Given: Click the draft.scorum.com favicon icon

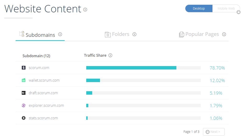Looking at the screenshot, I should pos(24,93).
